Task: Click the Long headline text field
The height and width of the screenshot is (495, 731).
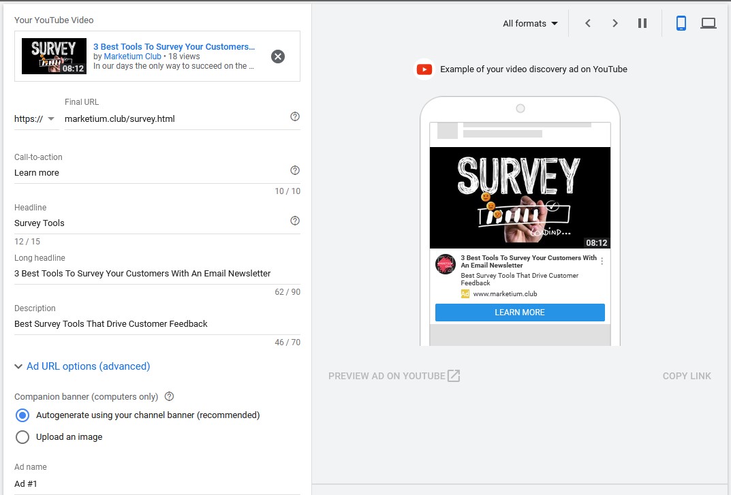Action: (x=157, y=274)
